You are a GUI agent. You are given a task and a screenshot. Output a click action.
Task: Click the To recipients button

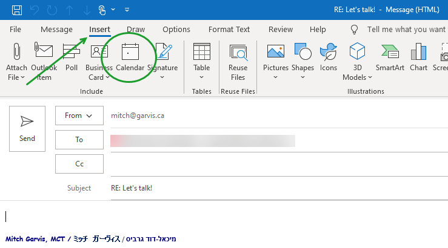click(x=79, y=140)
